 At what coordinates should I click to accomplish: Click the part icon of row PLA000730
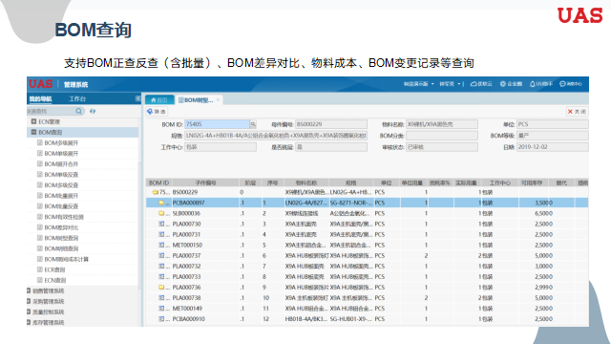pyautogui.click(x=161, y=224)
